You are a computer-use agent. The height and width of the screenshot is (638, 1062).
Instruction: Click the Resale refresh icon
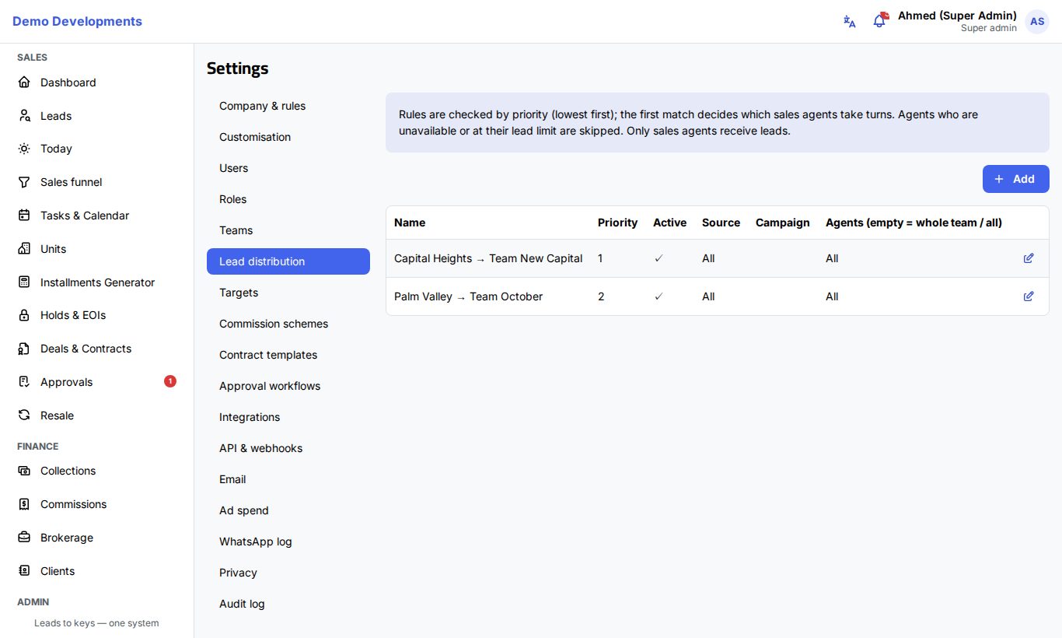pos(24,415)
